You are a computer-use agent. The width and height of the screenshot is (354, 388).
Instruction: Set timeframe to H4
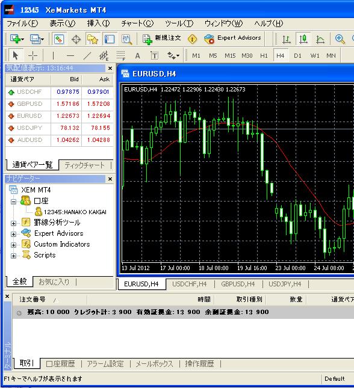tap(281, 55)
